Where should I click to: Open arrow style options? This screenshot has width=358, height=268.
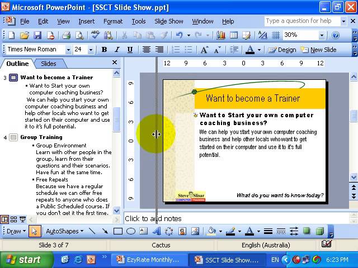pyautogui.click(x=294, y=231)
